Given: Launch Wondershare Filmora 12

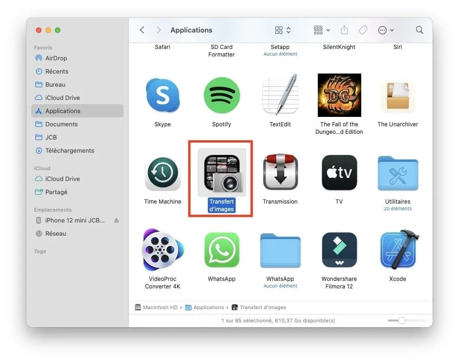Looking at the screenshot, I should pos(339,249).
